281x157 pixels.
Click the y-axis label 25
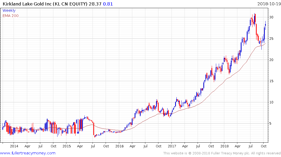(271, 38)
